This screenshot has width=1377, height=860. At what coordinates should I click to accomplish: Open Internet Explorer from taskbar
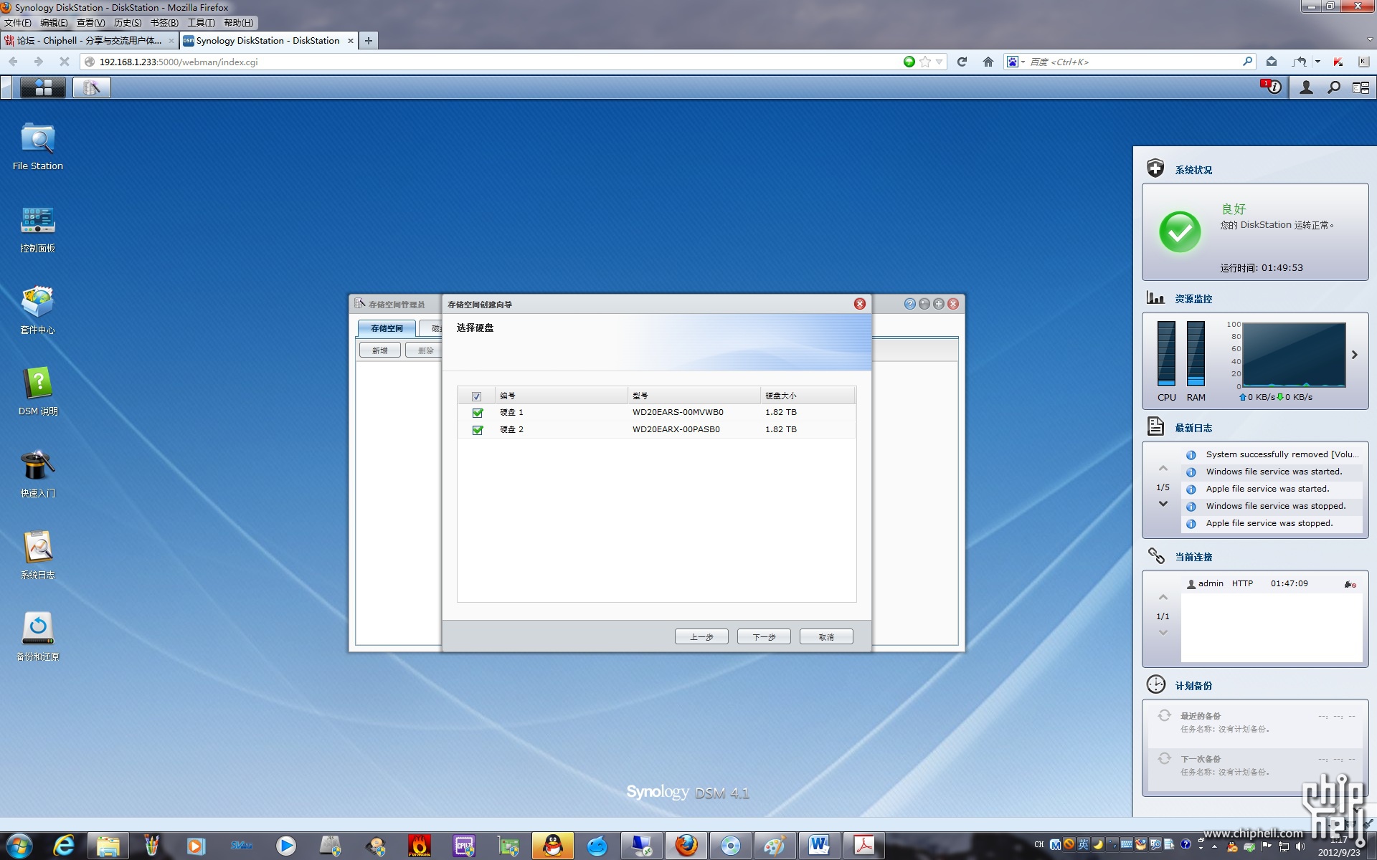click(64, 846)
